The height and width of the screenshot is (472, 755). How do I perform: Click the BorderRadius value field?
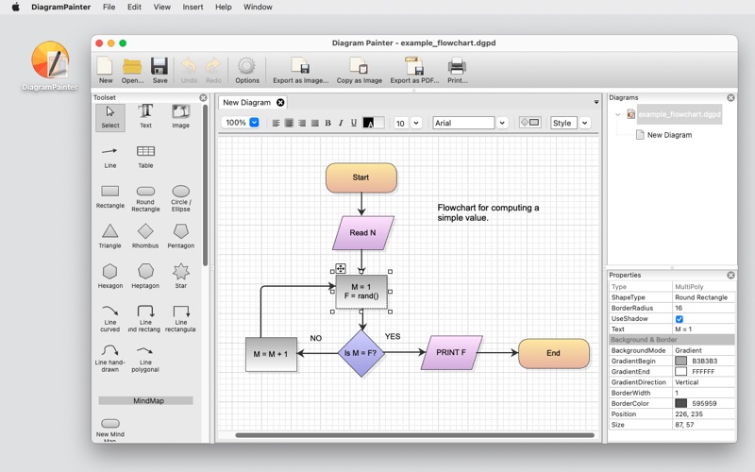(x=703, y=308)
